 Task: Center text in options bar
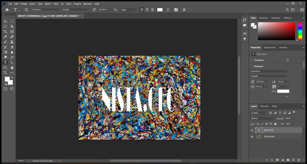147,10
